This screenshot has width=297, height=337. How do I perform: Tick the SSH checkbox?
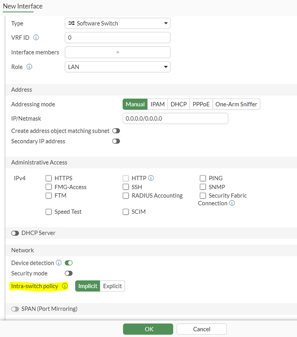click(126, 187)
